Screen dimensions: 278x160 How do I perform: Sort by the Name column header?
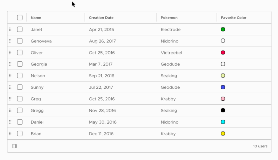(x=36, y=18)
